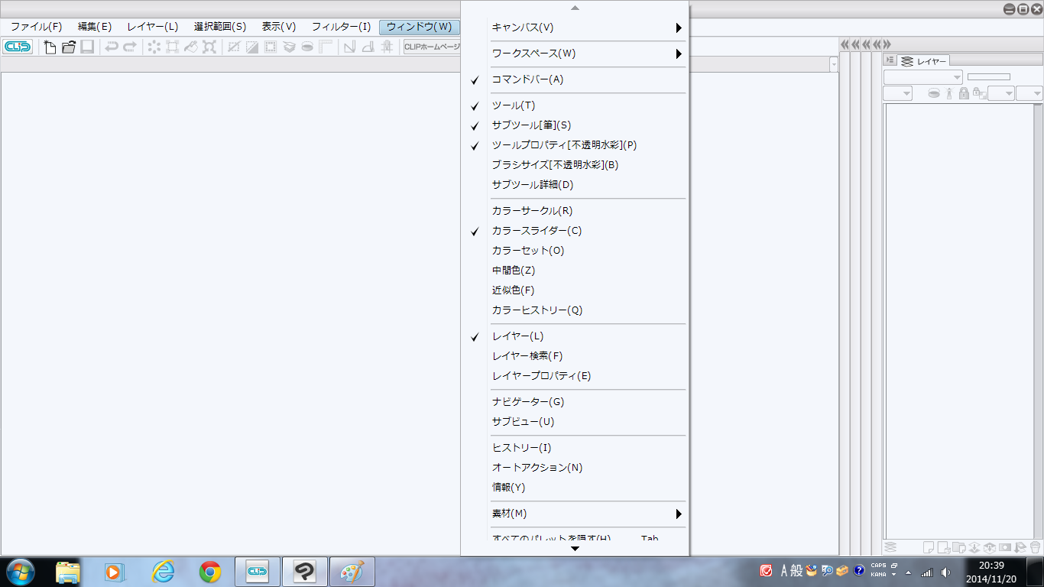Image resolution: width=1044 pixels, height=587 pixels.
Task: Click the Clear dotted-circle toolbar icon
Action: click(x=154, y=47)
